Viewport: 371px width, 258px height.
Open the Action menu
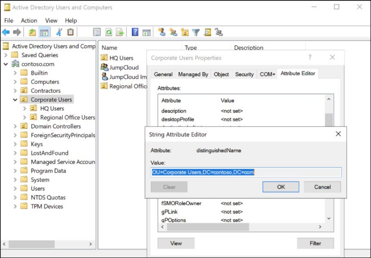click(29, 21)
